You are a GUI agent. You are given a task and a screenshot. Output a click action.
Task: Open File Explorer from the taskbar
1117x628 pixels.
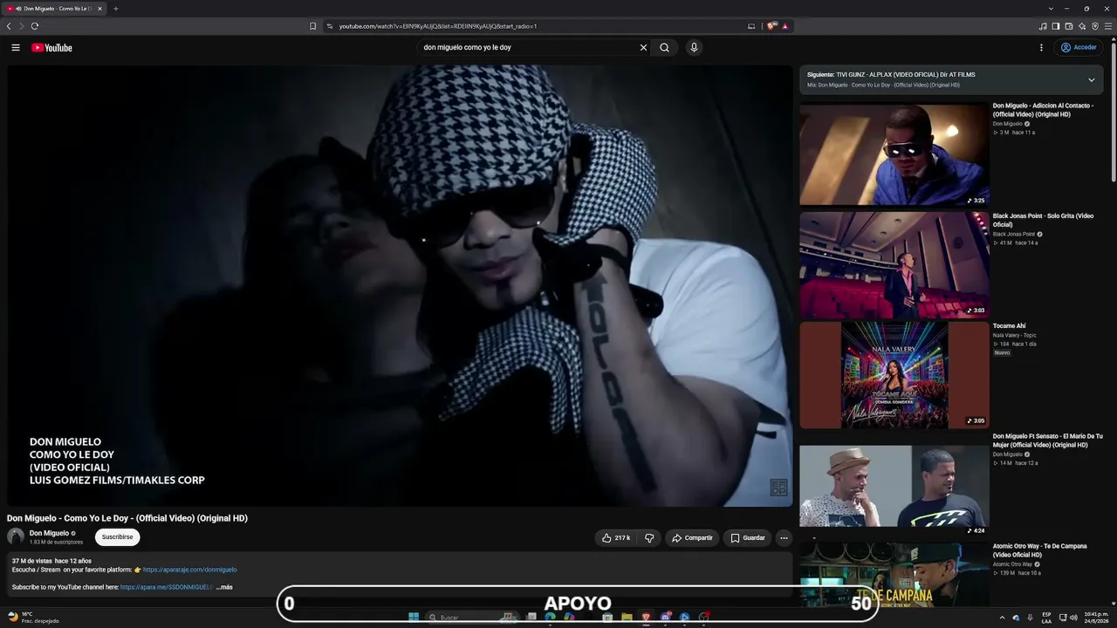point(627,618)
